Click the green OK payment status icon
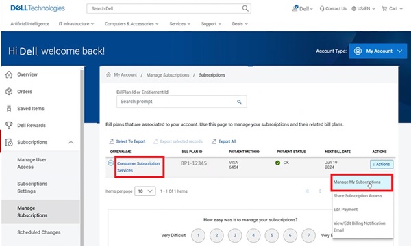This screenshot has height=246, width=411. pyautogui.click(x=277, y=163)
